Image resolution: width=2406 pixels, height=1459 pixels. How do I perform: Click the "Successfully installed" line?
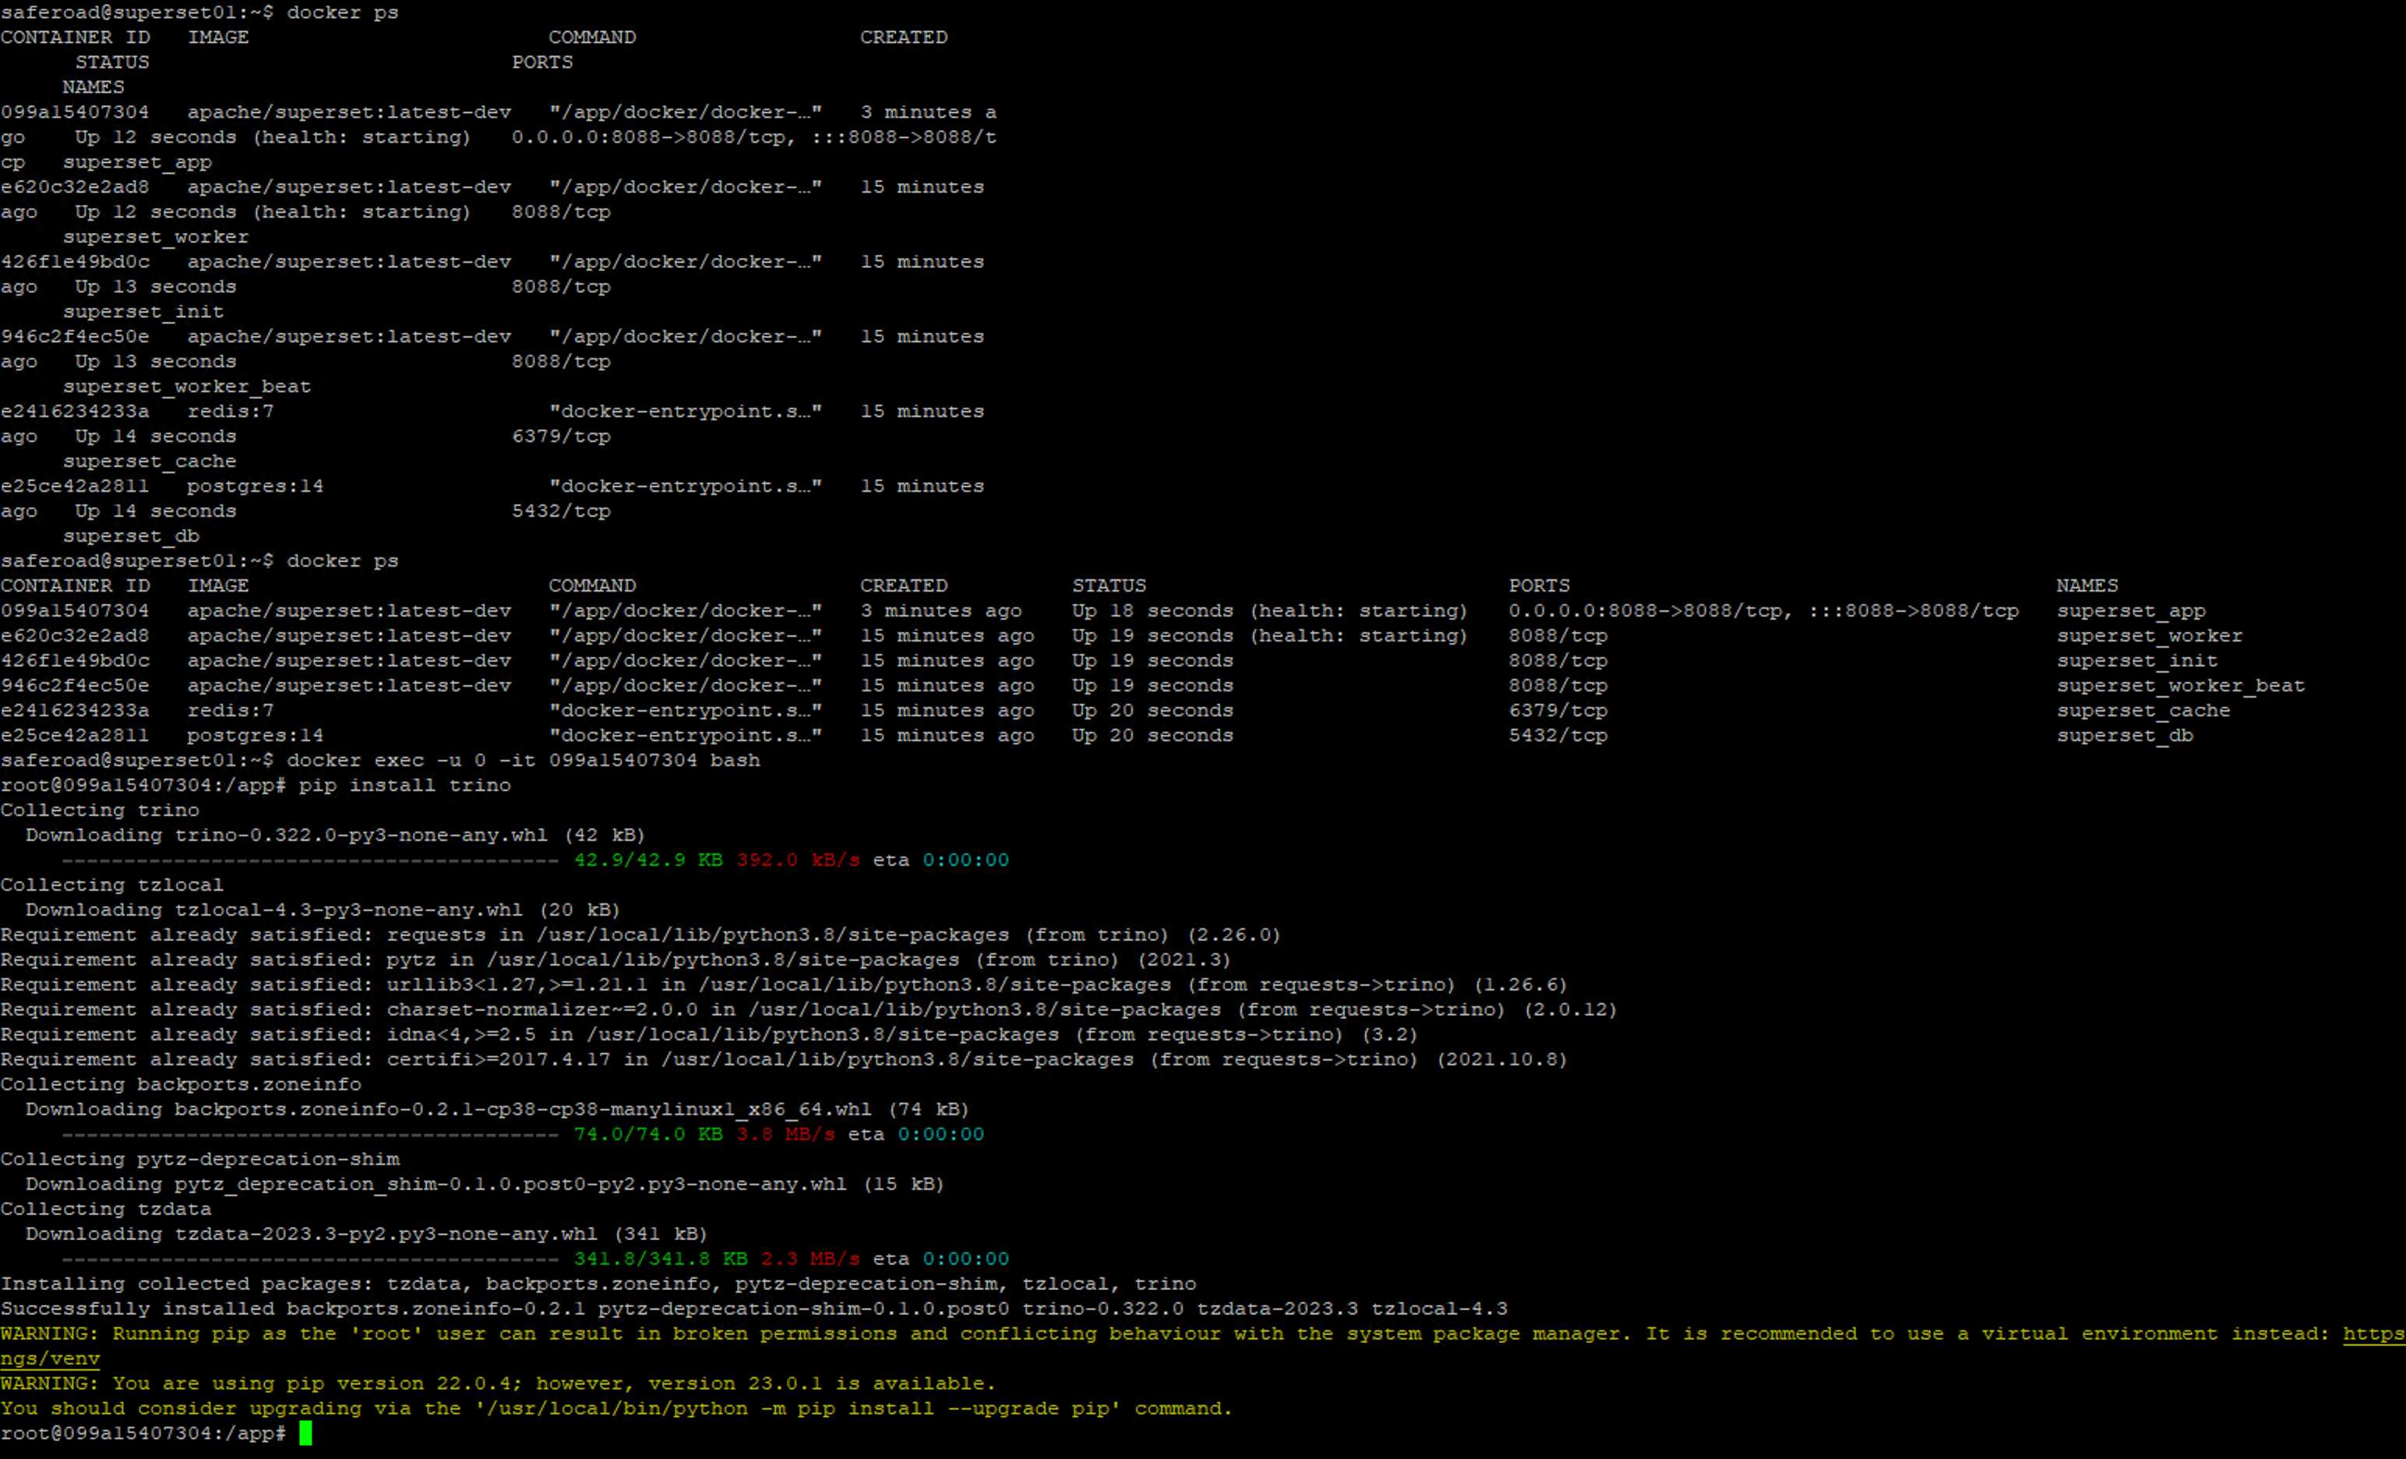(x=754, y=1309)
